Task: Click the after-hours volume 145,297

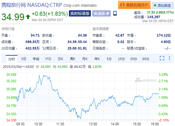Action: coord(154,17)
